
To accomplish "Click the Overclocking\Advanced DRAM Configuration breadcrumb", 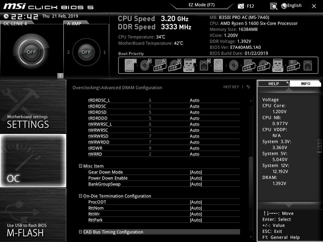I will tap(117, 88).
